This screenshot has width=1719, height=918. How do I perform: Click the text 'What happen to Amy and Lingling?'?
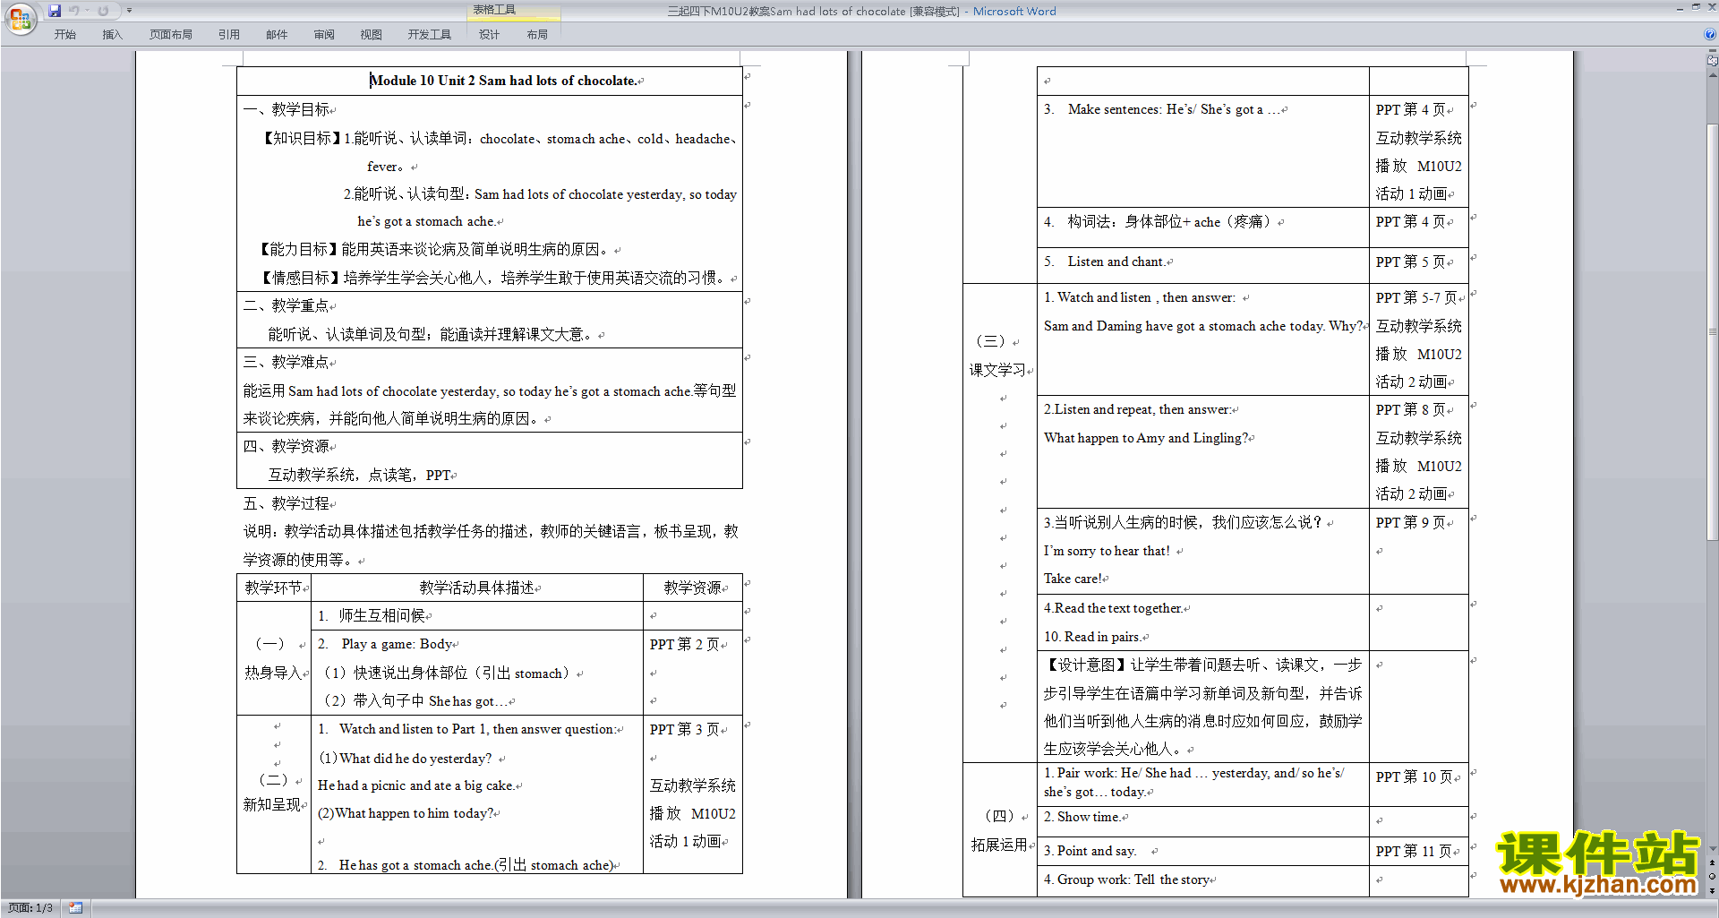[1146, 438]
